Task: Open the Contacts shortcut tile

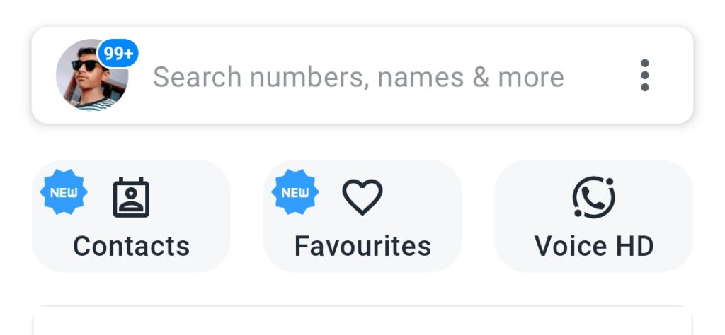Action: [131, 216]
